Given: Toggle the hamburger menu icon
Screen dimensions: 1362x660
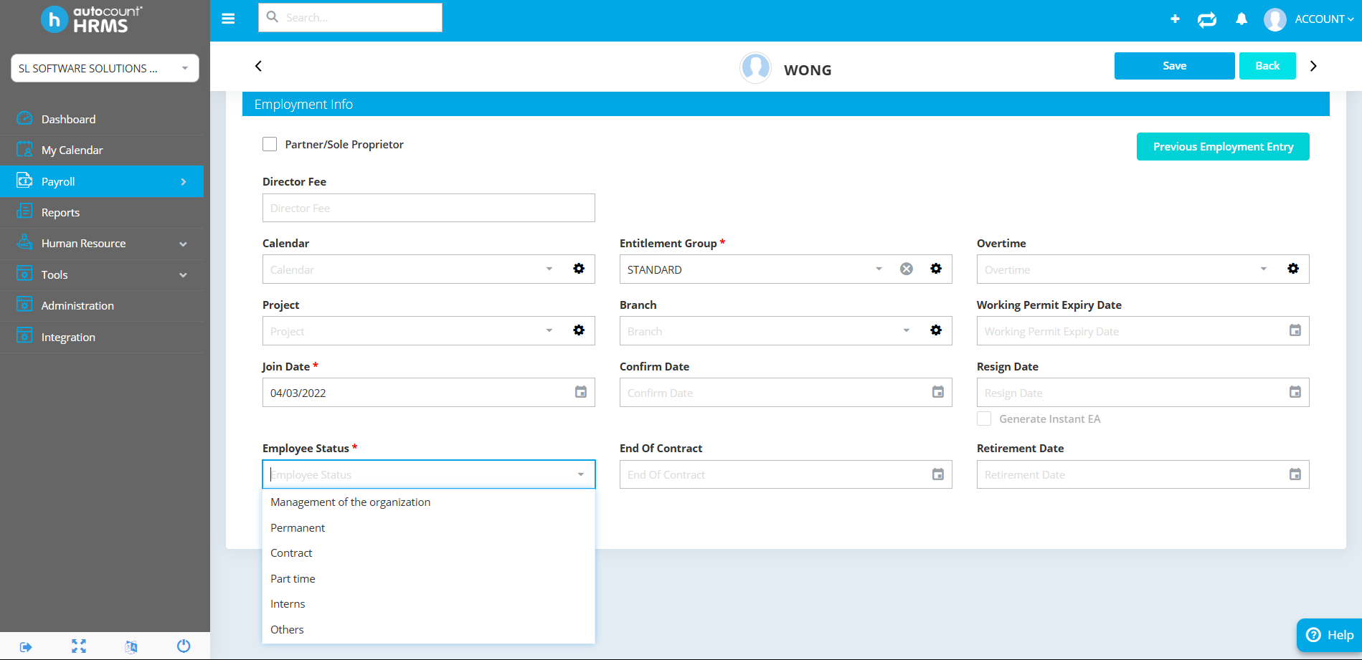Looking at the screenshot, I should (228, 18).
